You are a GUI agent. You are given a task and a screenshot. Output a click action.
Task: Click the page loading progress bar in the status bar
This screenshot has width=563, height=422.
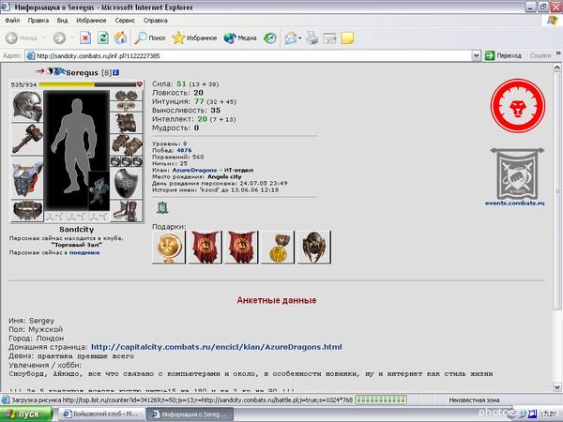tap(381, 399)
